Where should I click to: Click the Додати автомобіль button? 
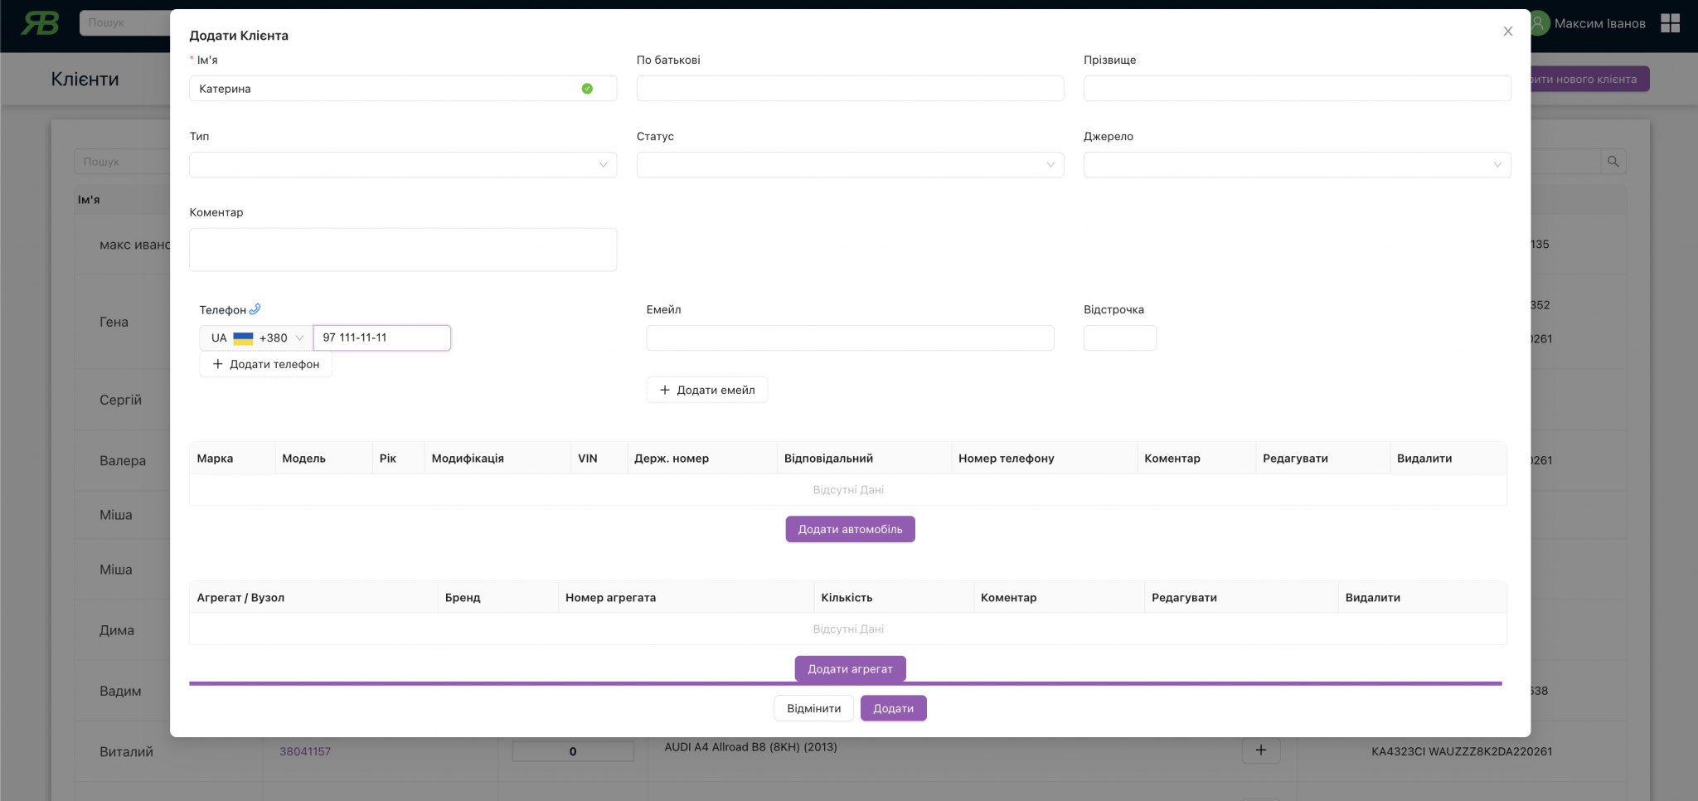(850, 530)
